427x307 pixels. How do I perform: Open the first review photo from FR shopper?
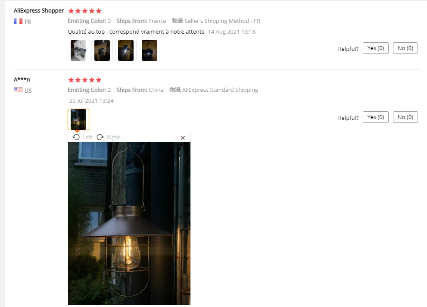tap(78, 50)
